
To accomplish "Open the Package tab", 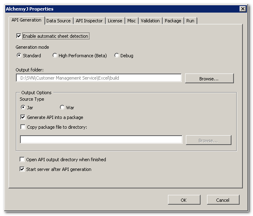I will click(x=173, y=21).
